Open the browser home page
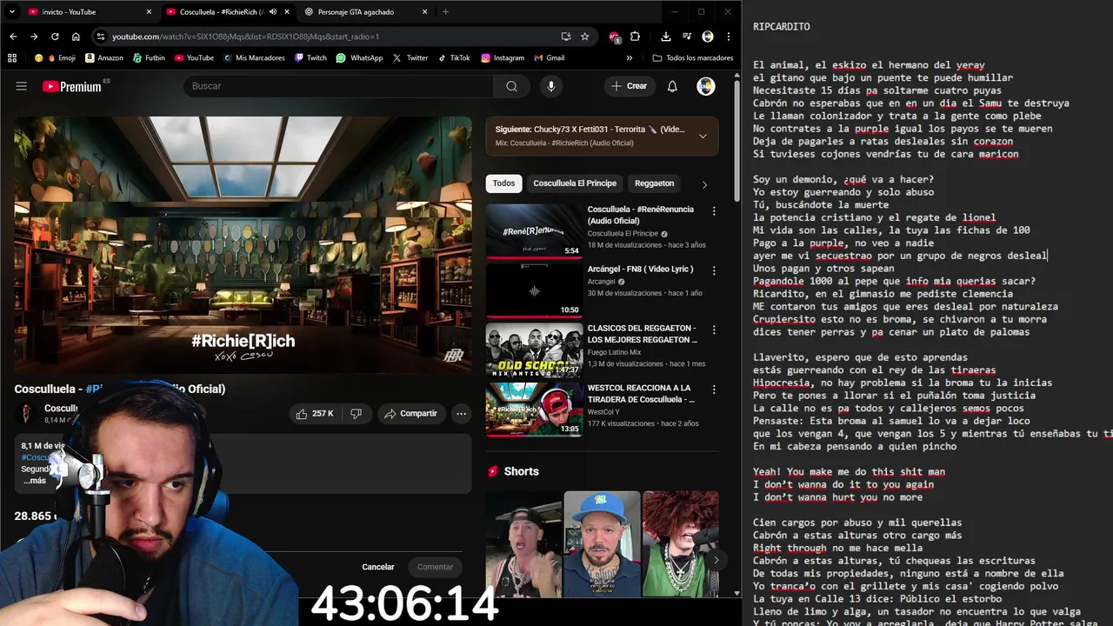 point(76,37)
